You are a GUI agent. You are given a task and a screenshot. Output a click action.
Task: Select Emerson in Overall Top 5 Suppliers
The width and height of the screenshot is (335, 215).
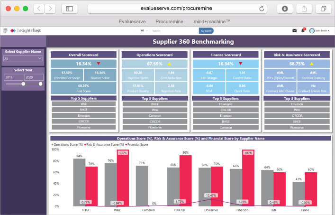pyautogui.click(x=83, y=115)
